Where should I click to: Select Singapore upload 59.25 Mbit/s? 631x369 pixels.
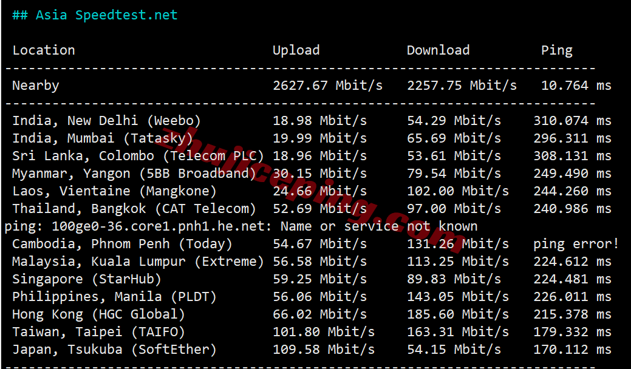320,279
